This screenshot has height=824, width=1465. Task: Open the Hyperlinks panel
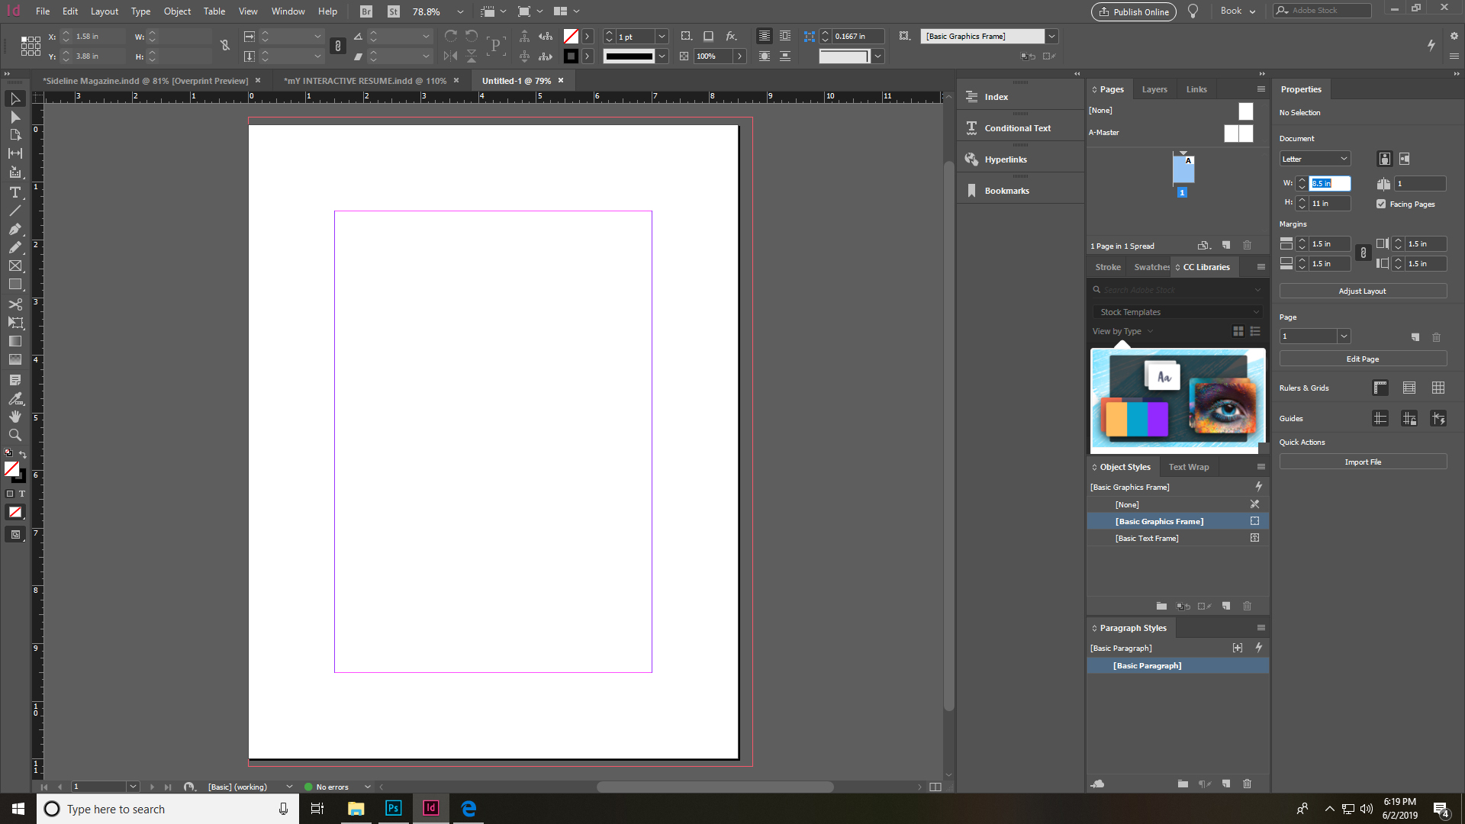pos(1005,159)
